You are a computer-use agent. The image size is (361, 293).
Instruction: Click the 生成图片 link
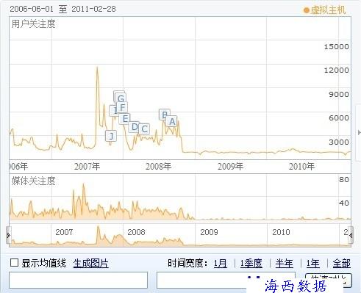(x=90, y=264)
